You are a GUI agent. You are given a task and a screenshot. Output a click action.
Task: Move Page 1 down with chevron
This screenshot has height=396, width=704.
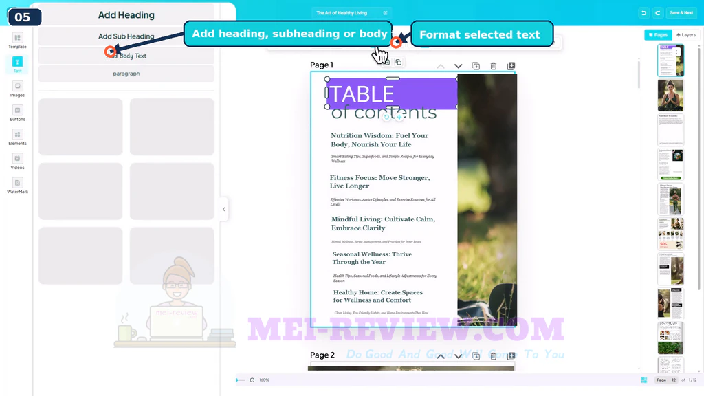point(458,66)
